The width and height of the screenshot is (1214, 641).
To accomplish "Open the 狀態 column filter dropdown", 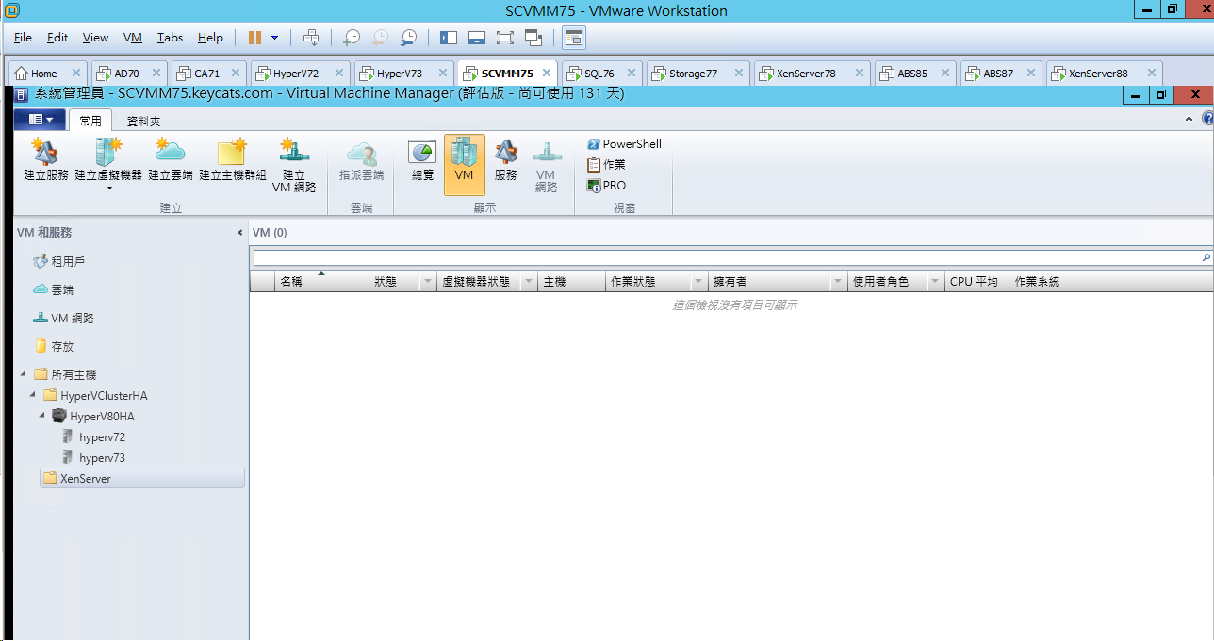I will click(428, 282).
